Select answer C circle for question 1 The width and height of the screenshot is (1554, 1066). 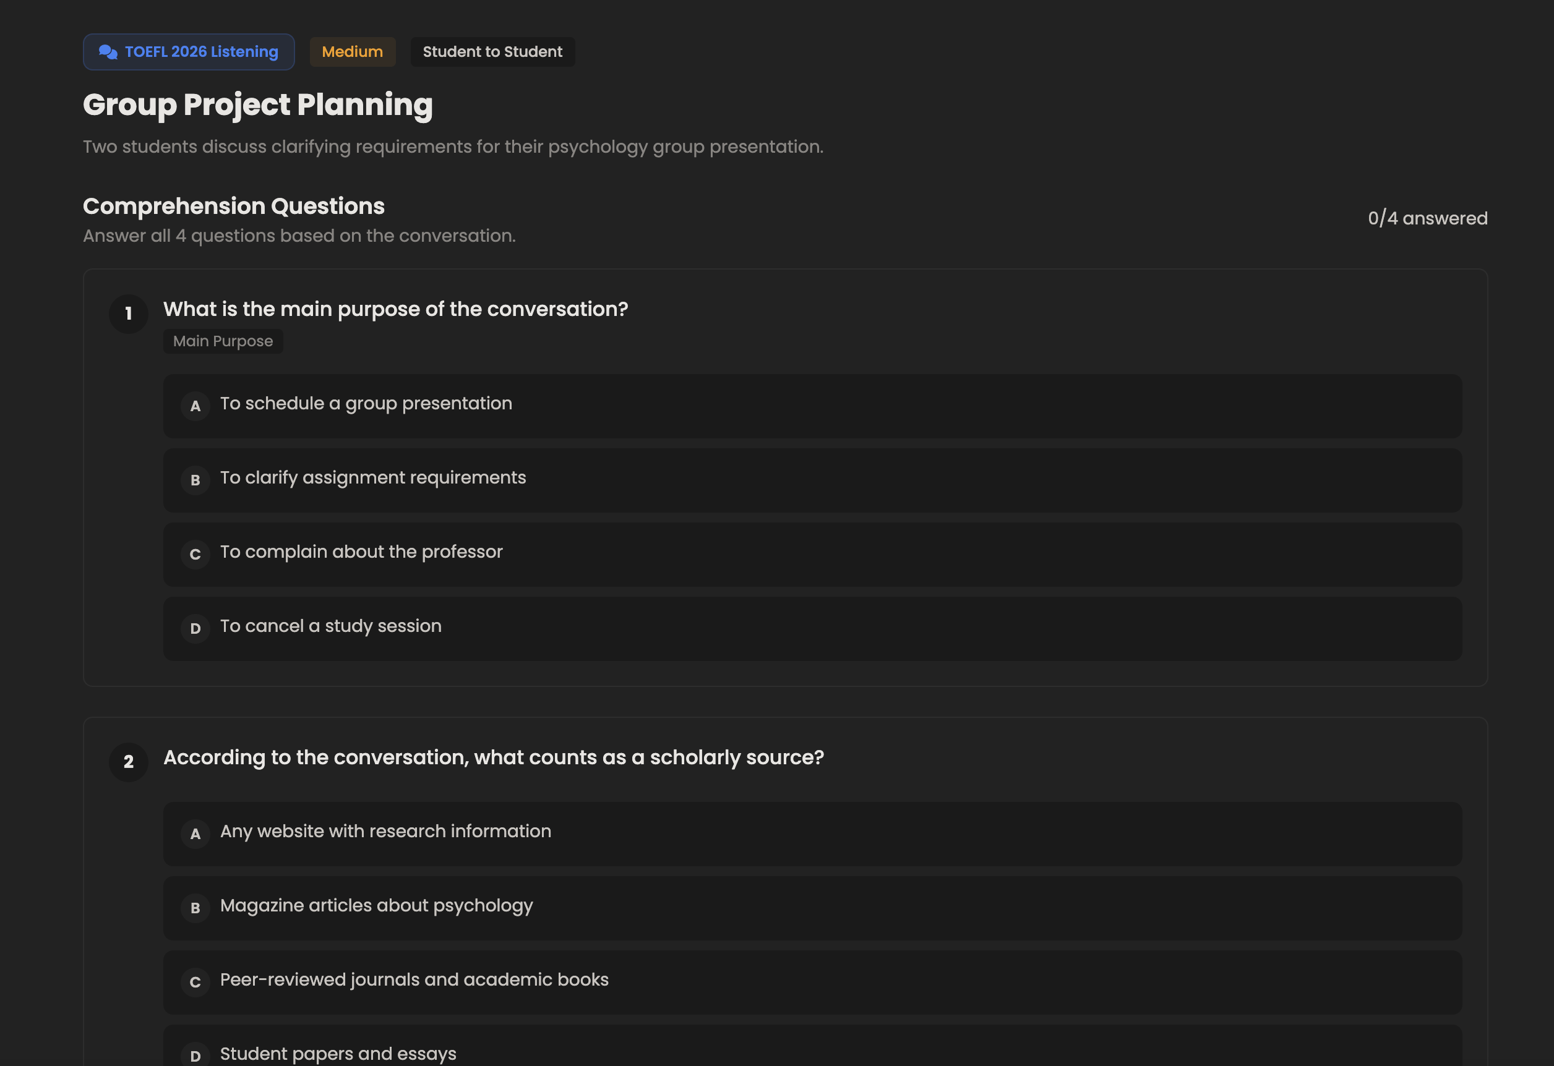[195, 555]
